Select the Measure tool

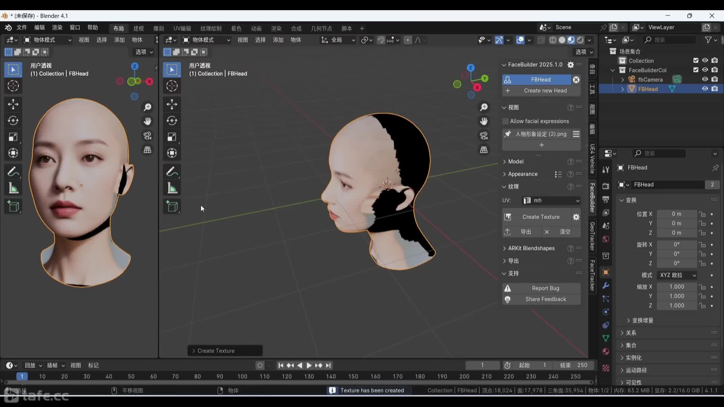pos(13,188)
